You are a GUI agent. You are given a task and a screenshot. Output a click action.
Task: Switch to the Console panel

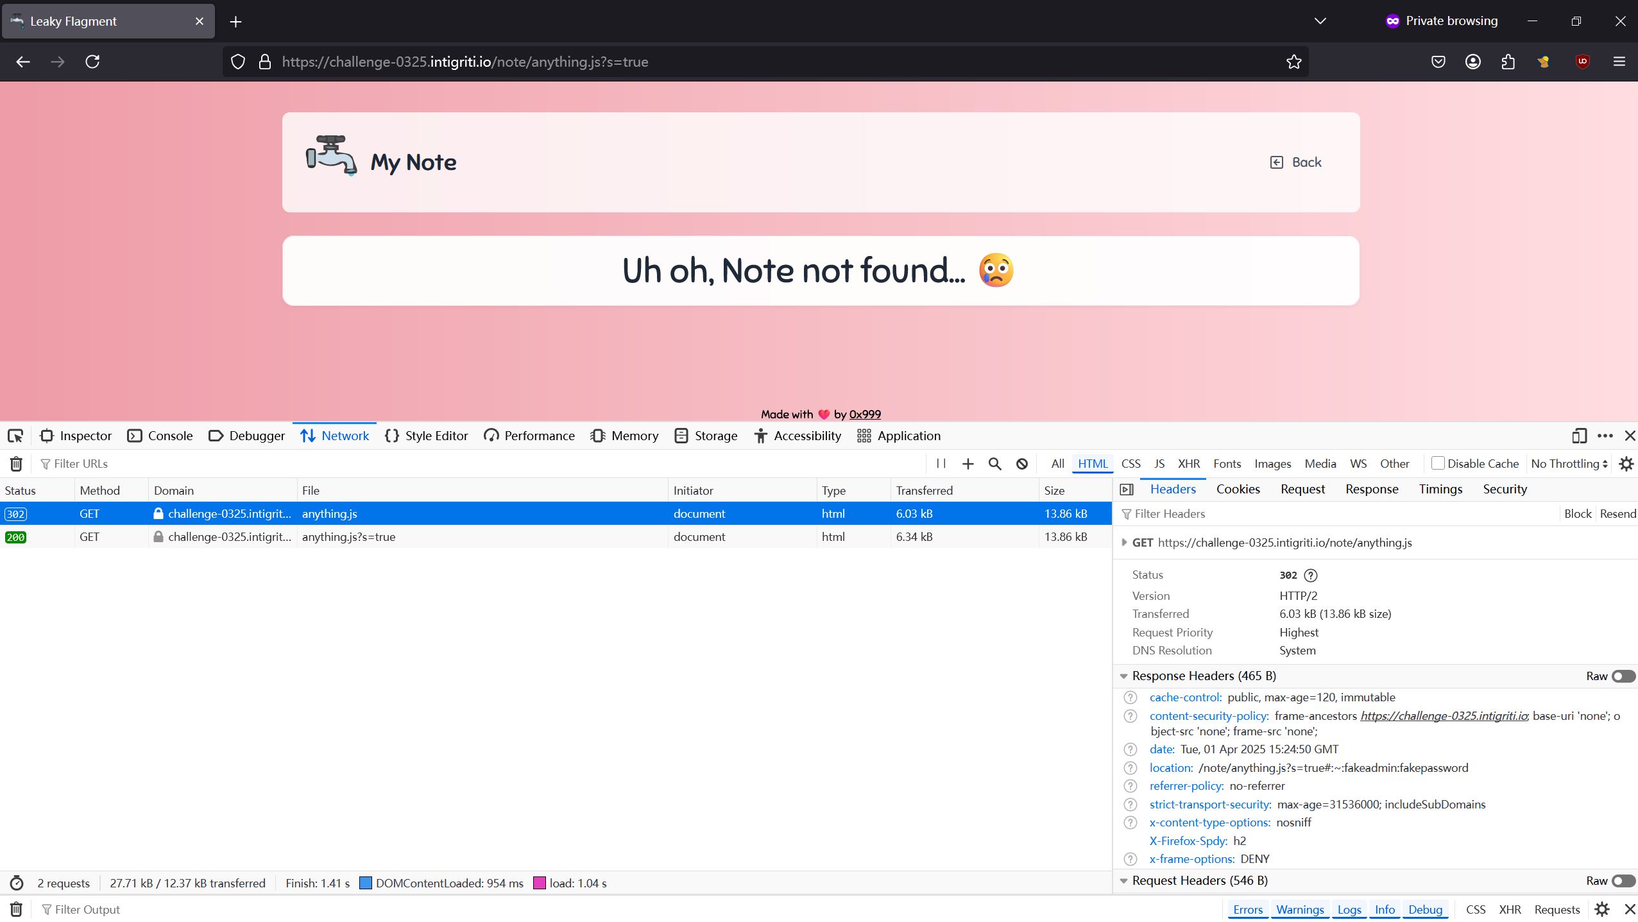pos(160,436)
